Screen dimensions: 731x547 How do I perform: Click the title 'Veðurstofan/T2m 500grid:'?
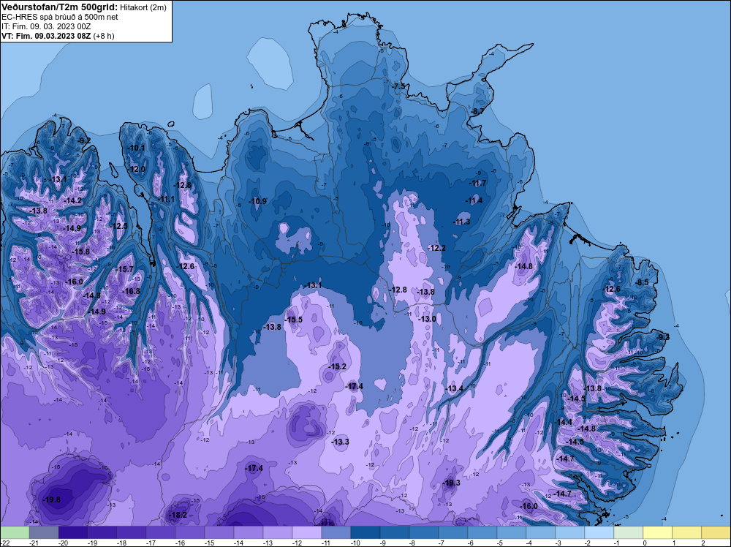(60, 7)
